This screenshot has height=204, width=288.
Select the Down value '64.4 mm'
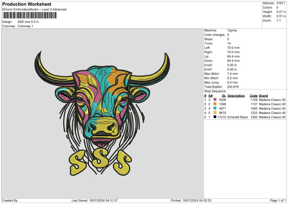233,61
